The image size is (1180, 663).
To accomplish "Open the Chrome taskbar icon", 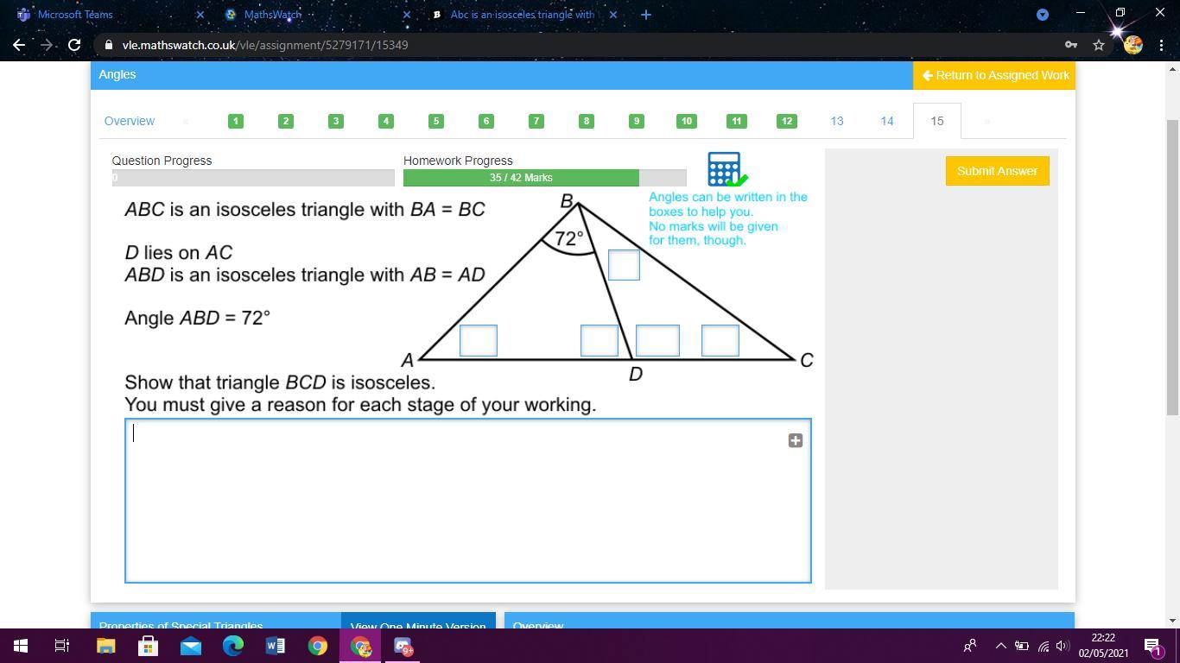I will pos(317,646).
